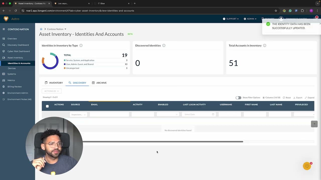The height and width of the screenshot is (180, 321).
Task: Open Billing Review in the sidebar
Action: tap(15, 86)
